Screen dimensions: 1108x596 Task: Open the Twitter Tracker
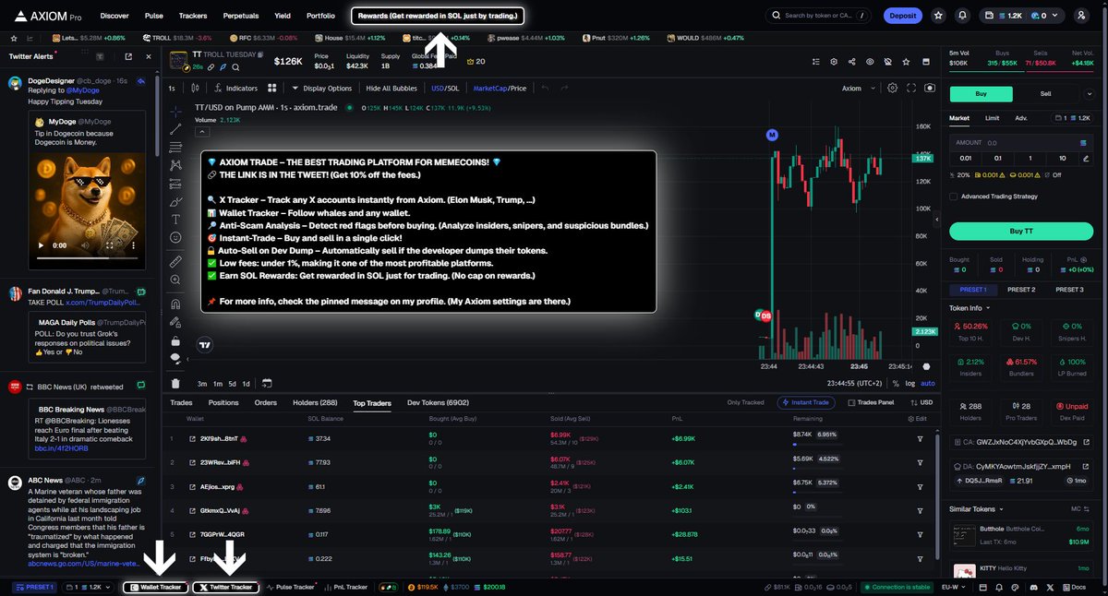[225, 587]
